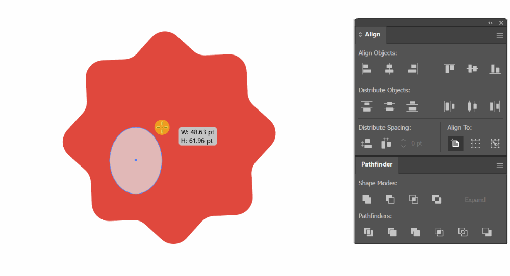Select the pink ellipse shape
Viewport: 510px width, 276px height.
point(136,160)
